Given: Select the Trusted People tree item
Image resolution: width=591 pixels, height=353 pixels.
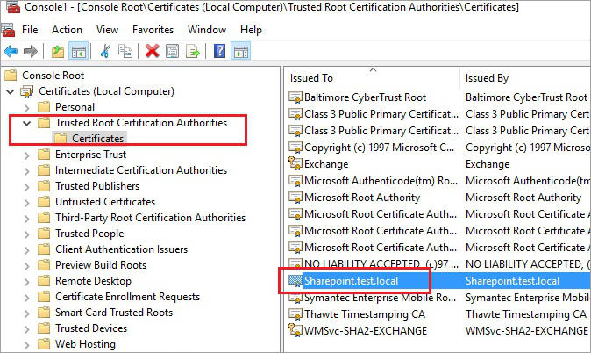Looking at the screenshot, I should pos(89,234).
